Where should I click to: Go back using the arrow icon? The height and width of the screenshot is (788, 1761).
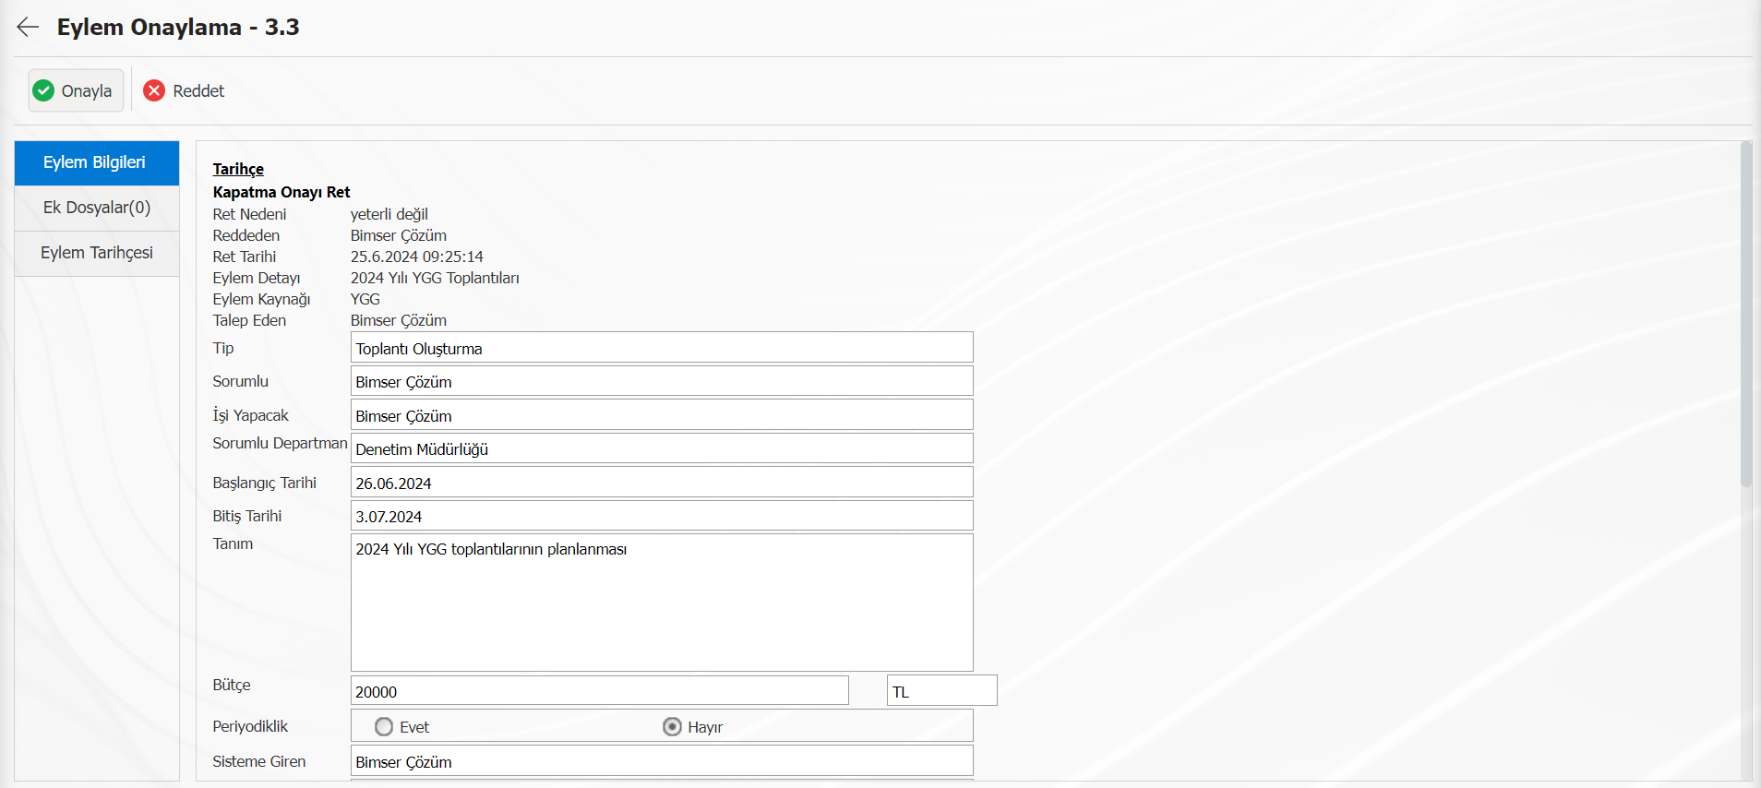tap(28, 27)
